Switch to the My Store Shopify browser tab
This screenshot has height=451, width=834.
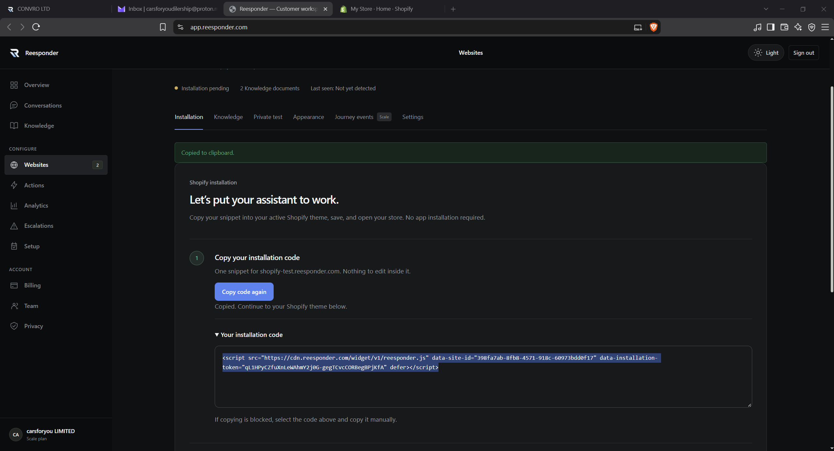point(389,9)
